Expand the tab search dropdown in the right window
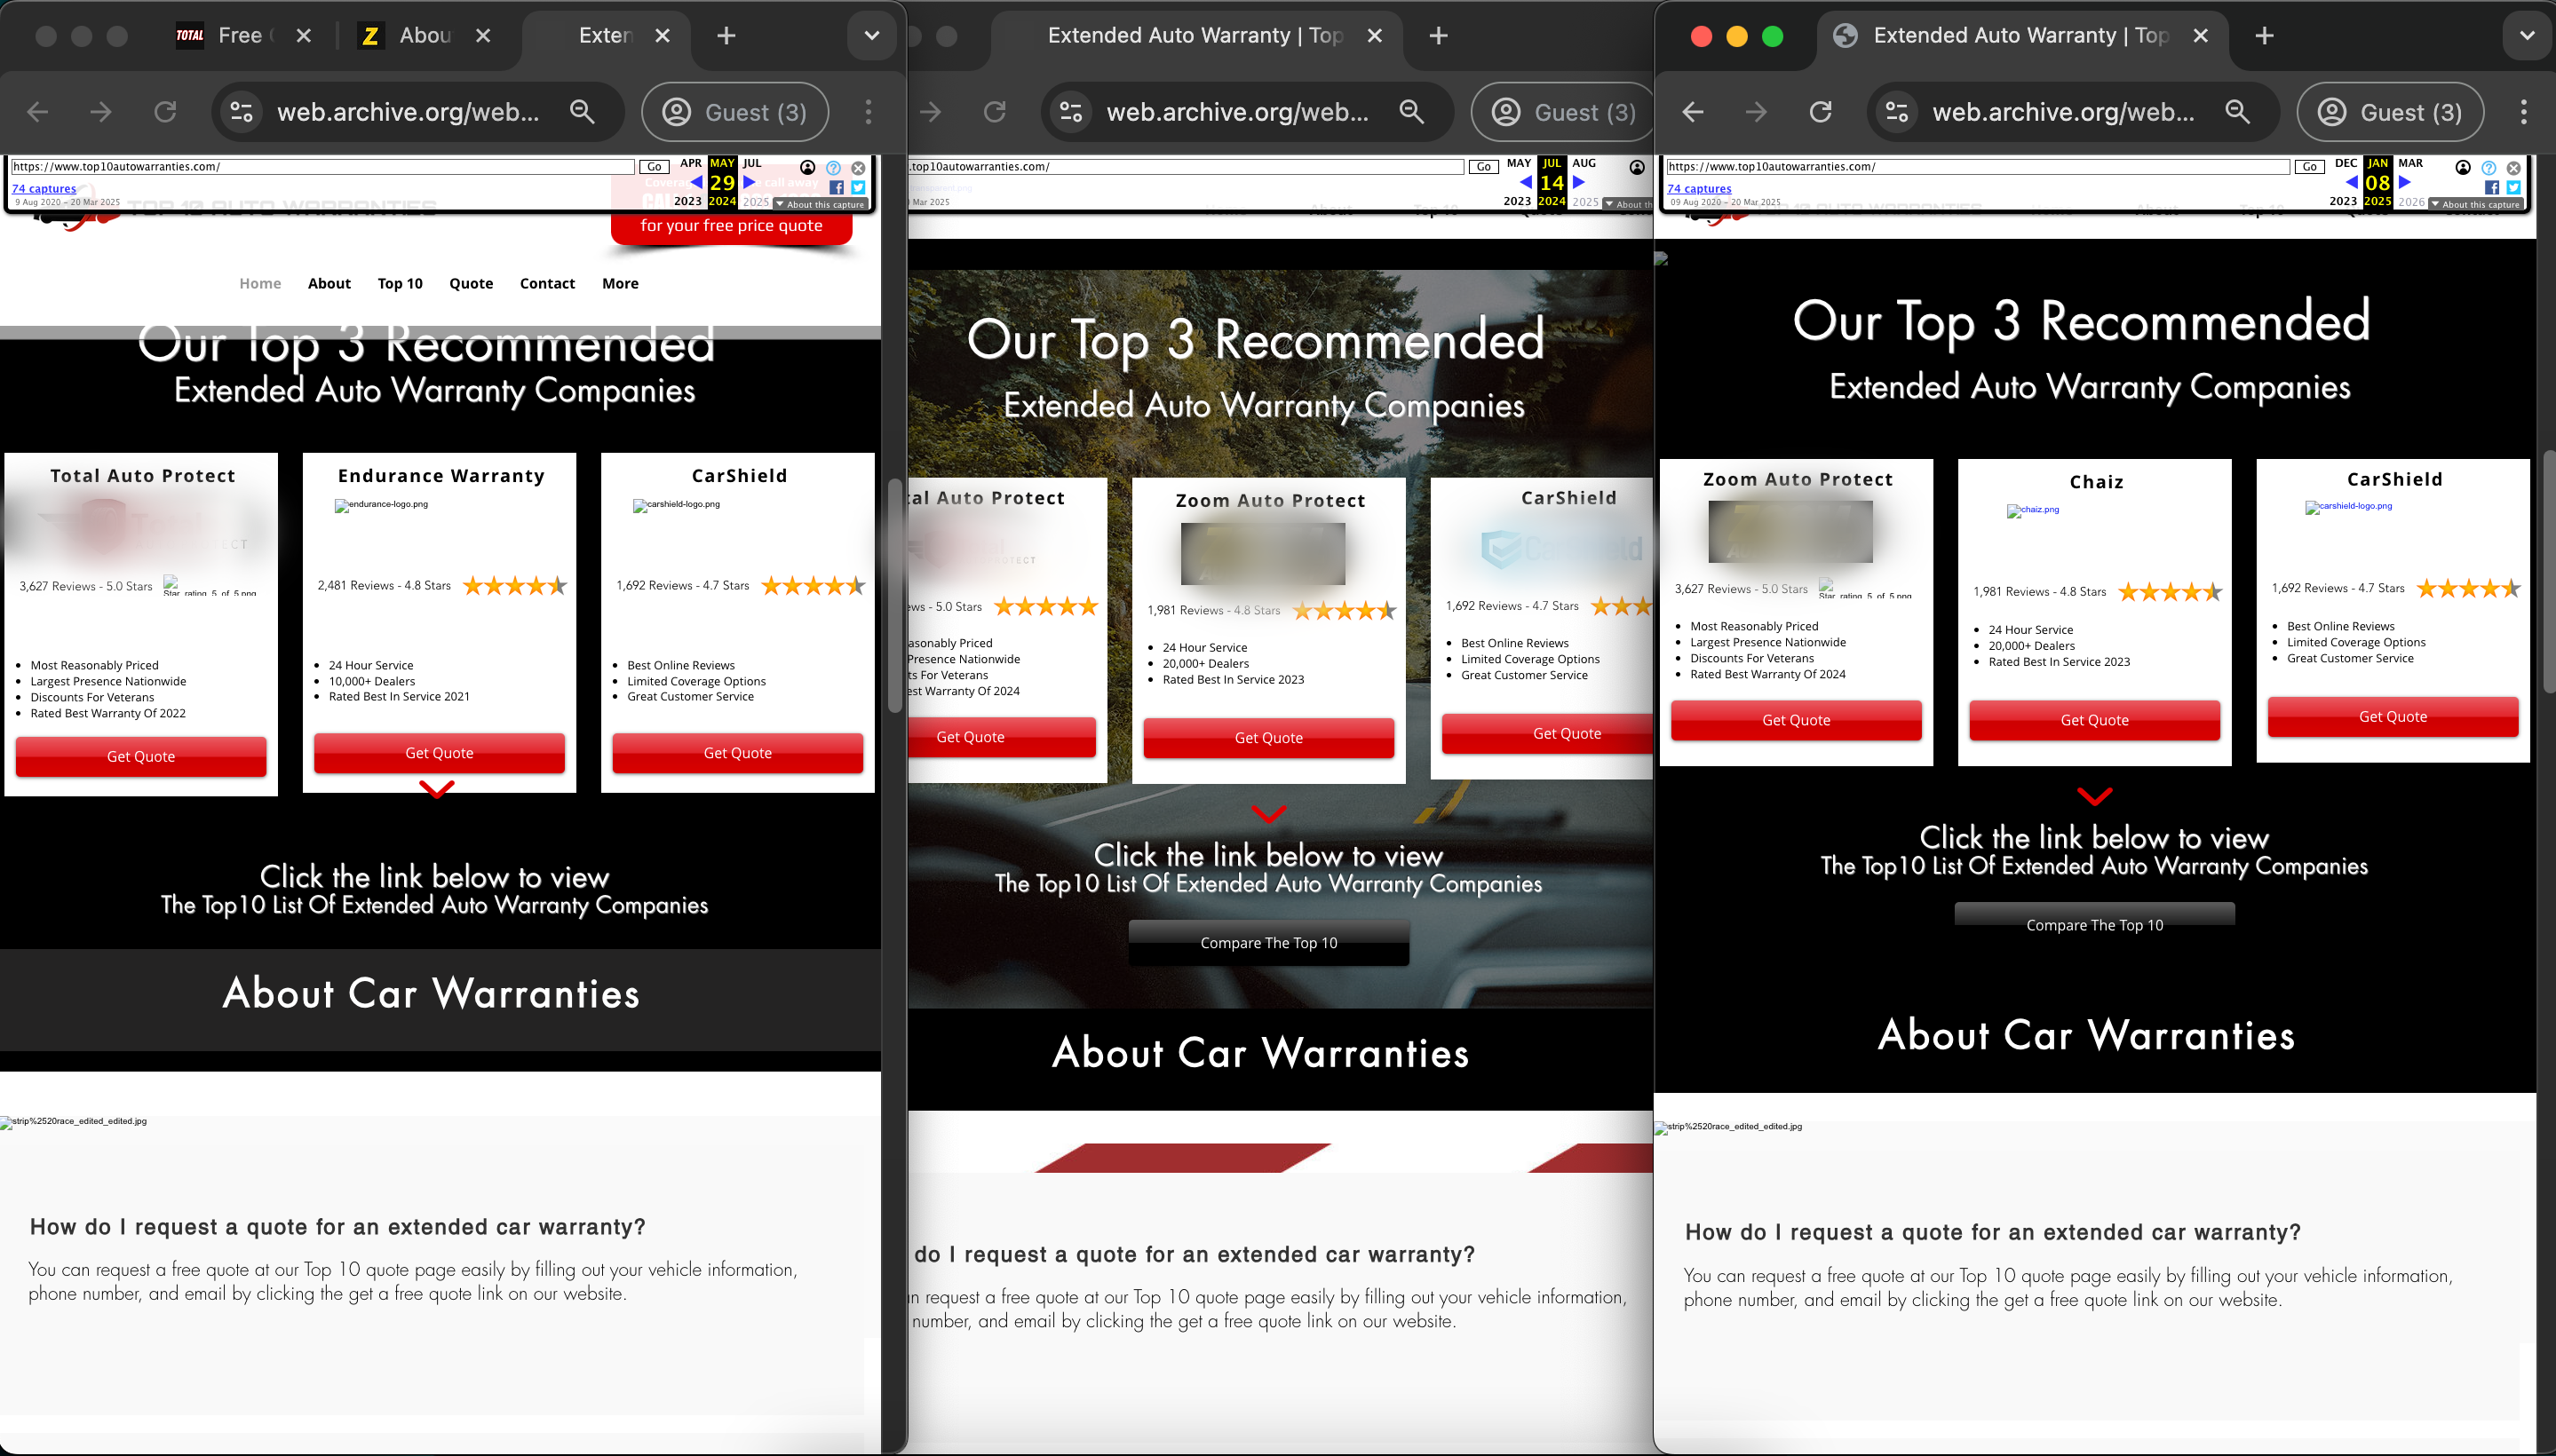 (x=2527, y=36)
